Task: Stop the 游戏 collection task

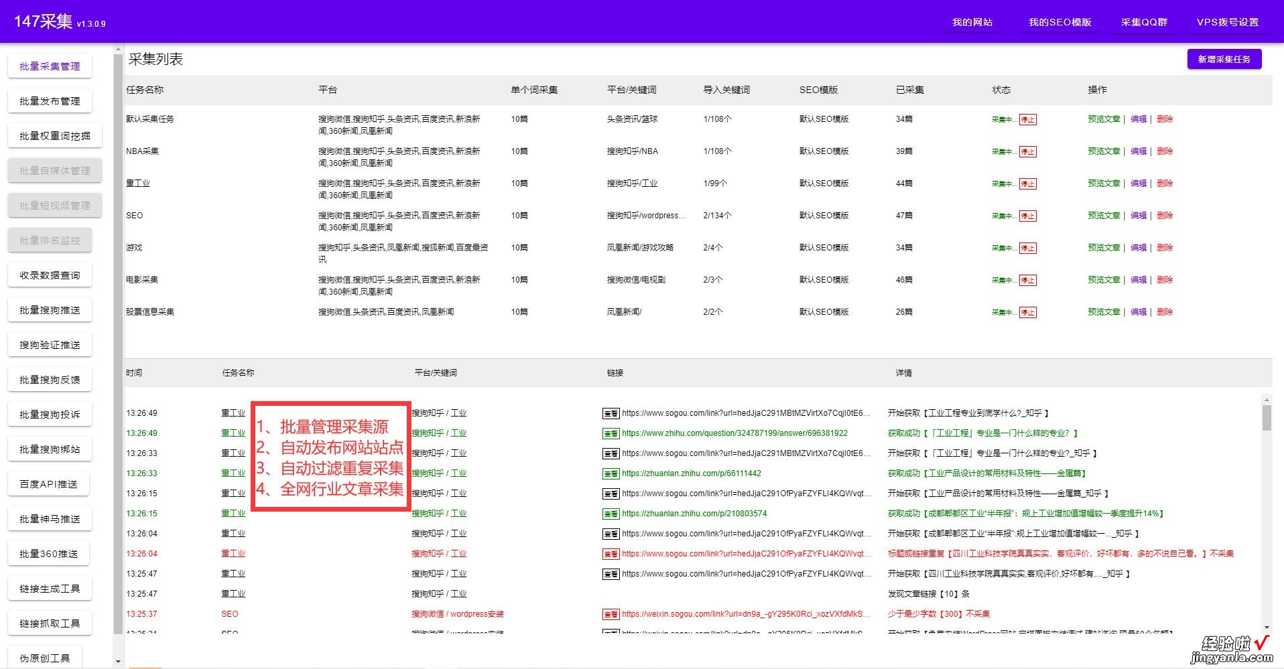Action: tap(1028, 248)
